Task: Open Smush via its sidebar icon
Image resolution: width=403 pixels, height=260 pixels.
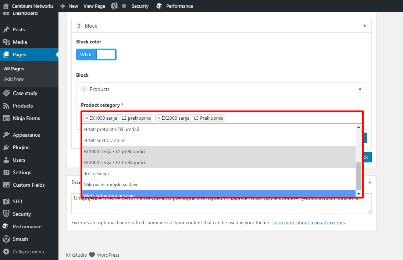Action: 6,239
